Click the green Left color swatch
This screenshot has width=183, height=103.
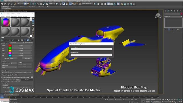10,48
